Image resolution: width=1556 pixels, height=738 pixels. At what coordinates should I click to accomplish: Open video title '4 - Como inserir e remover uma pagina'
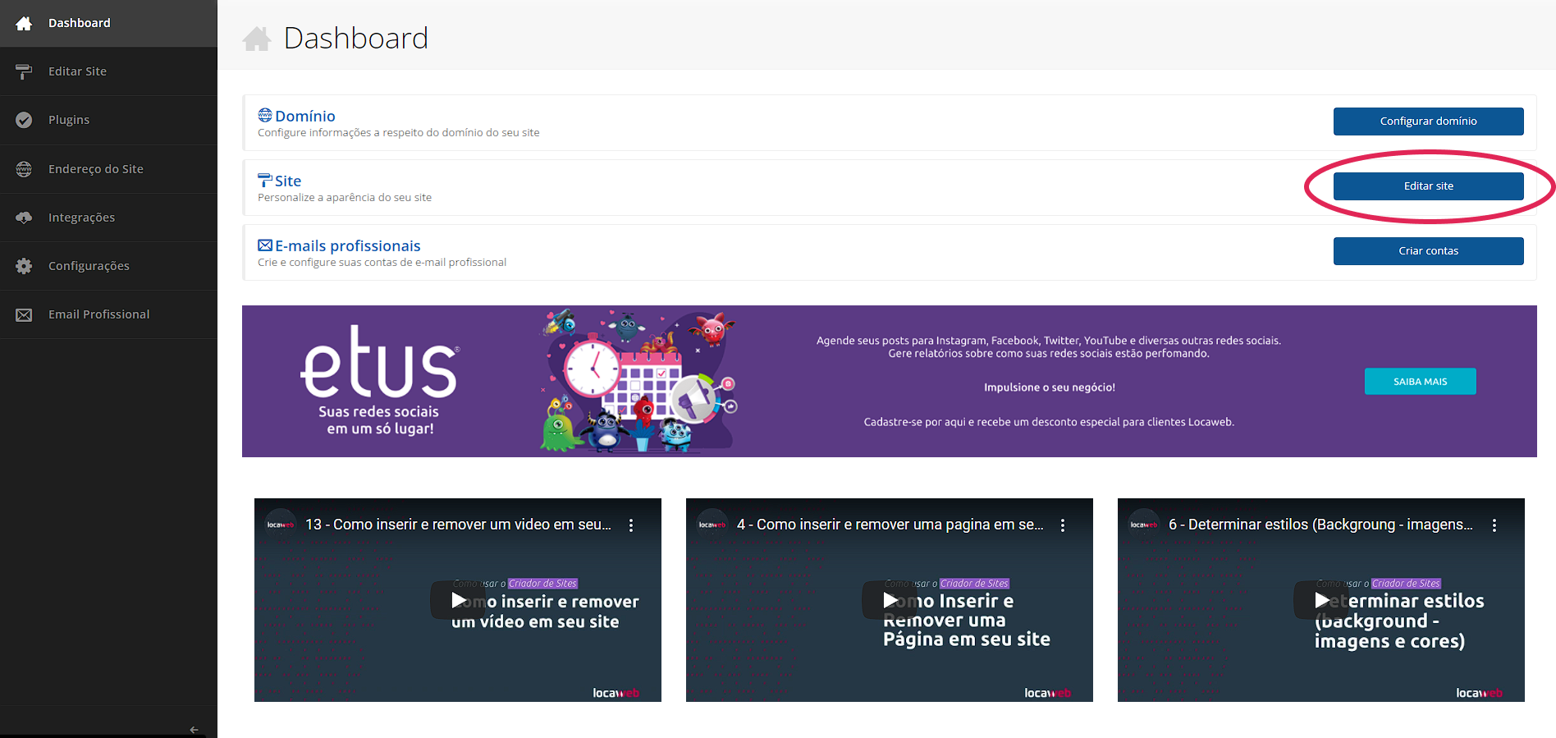coord(890,525)
